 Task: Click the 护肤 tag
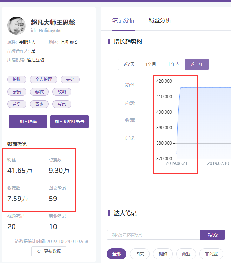click(17, 79)
